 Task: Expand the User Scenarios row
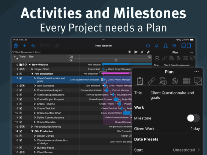35,85
